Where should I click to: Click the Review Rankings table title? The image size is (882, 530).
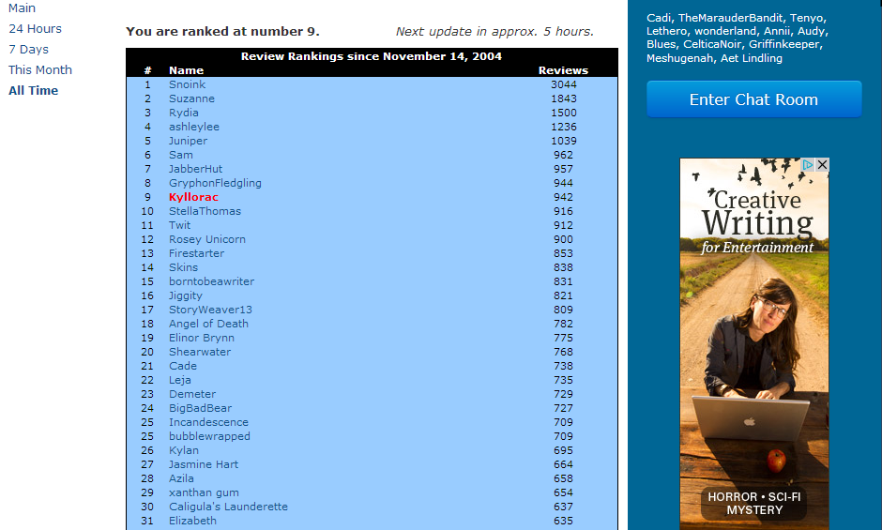pyautogui.click(x=372, y=56)
